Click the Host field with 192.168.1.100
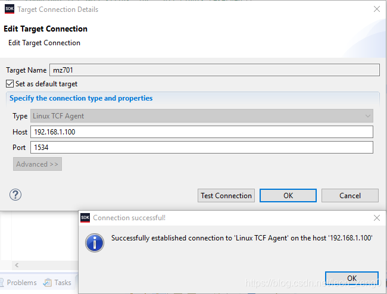Viewport: 387px width, 294px height. click(x=202, y=132)
